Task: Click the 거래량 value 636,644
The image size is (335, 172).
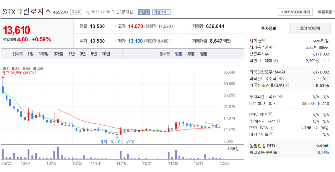Action: click(215, 26)
